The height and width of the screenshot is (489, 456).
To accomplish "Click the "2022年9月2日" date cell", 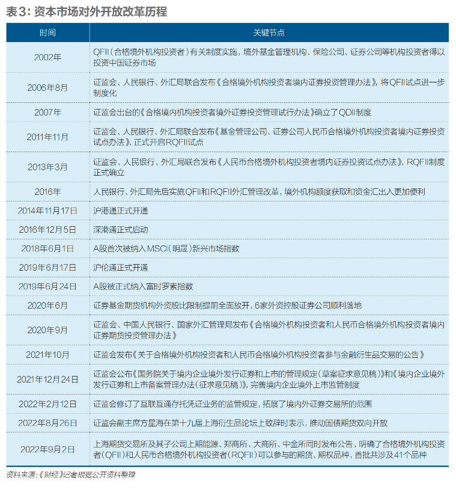I will point(47,449).
